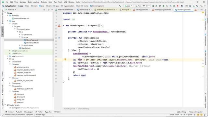This screenshot has height=117, width=208.
Task: Click the green Debug bug icon
Action: pyautogui.click(x=163, y=6)
